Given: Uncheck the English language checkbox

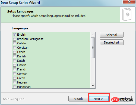Looking at the screenshot, I should coord(14,35).
